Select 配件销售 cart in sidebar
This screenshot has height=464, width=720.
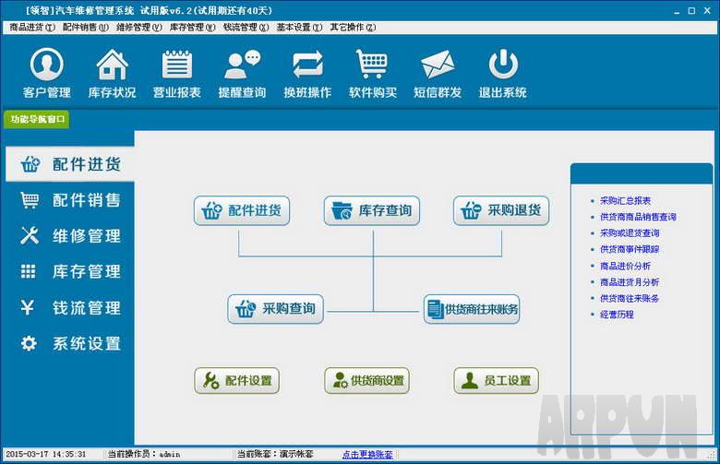pyautogui.click(x=70, y=200)
